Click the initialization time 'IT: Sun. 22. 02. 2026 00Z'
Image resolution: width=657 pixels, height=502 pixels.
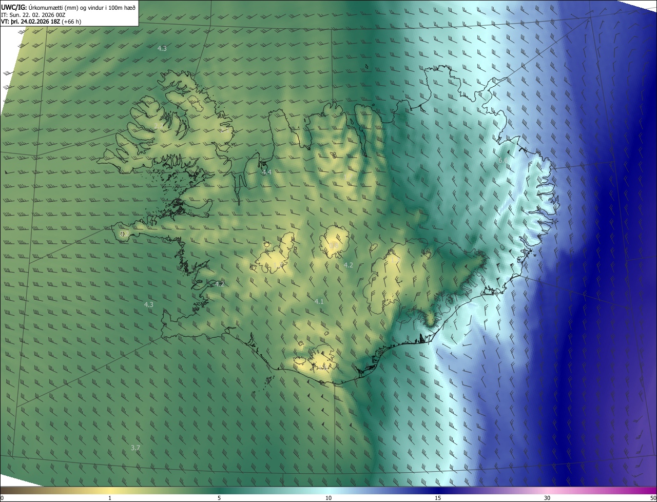coord(33,15)
